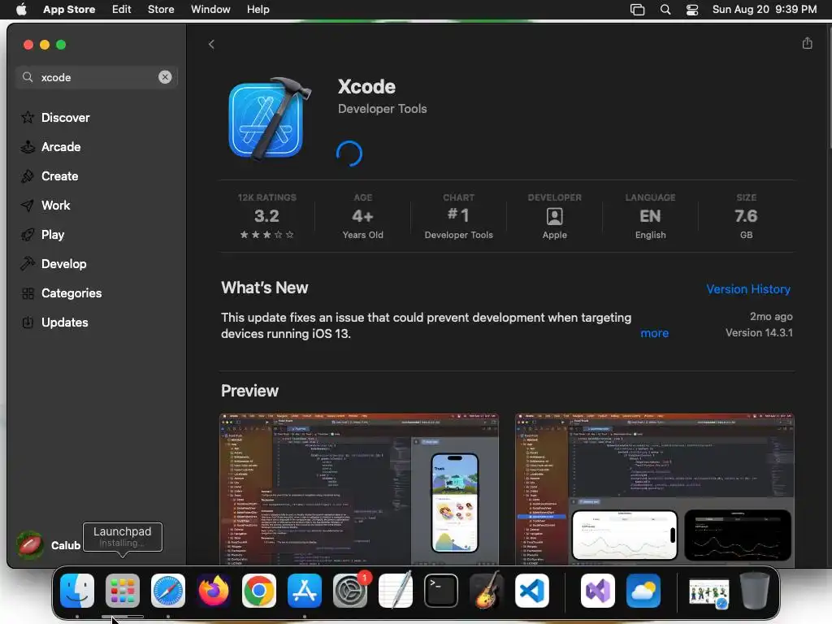Click the Categories grid icon
Image resolution: width=832 pixels, height=624 pixels.
[x=28, y=292]
